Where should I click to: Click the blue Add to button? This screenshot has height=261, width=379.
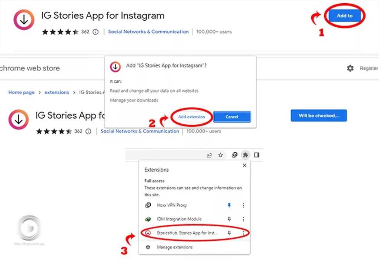click(345, 16)
